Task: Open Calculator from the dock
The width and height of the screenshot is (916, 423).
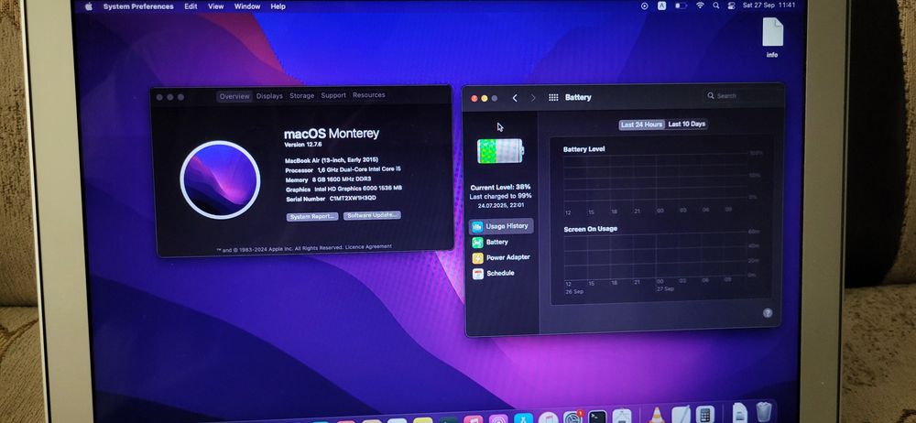Action: click(705, 415)
